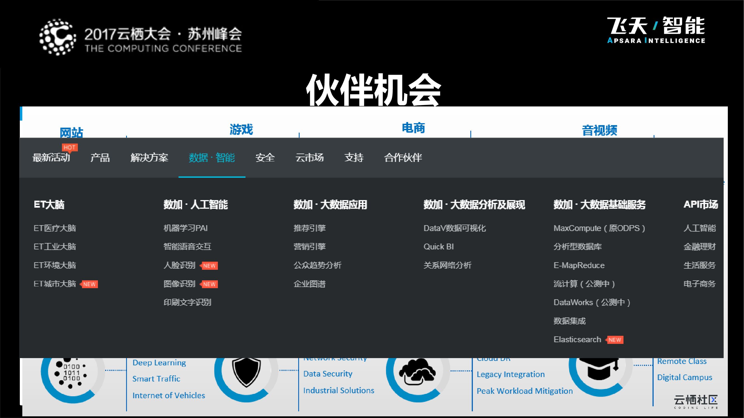Click the HOT badge on 最新活动

69,148
